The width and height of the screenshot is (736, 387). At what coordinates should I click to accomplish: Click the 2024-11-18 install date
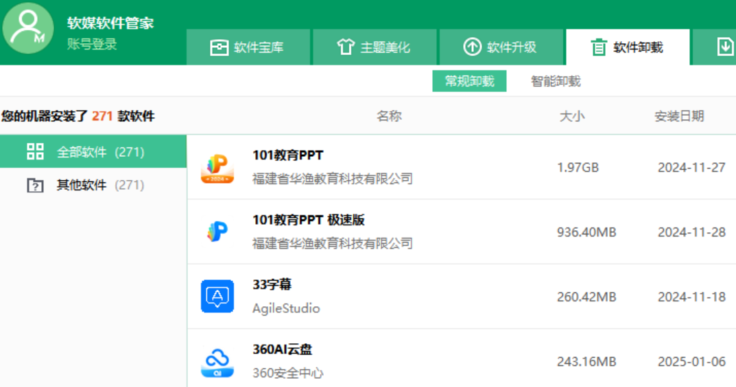coord(691,297)
